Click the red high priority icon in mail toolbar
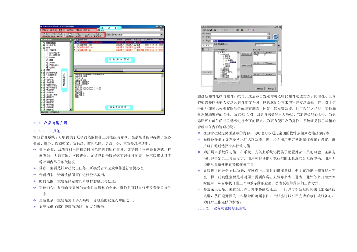The image size is (357, 252). click(249, 30)
